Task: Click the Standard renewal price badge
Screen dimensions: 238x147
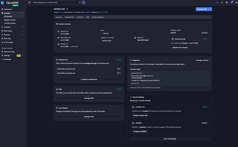Action: click(205, 33)
